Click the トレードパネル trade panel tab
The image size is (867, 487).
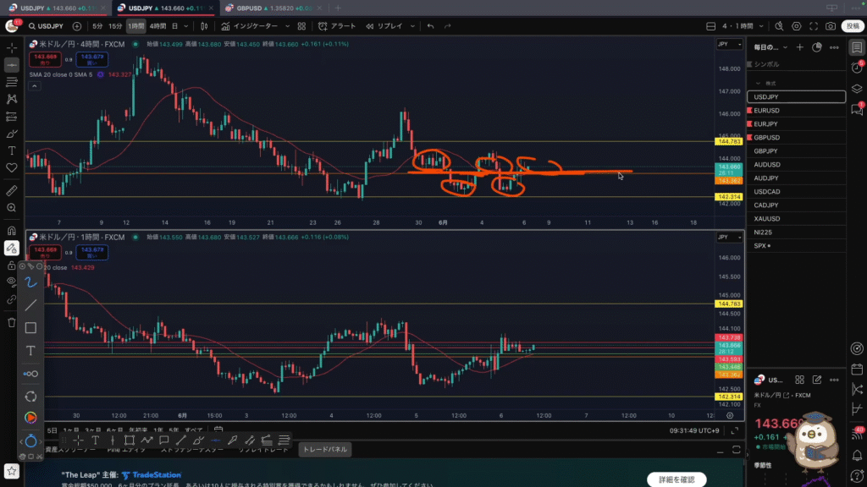click(325, 450)
